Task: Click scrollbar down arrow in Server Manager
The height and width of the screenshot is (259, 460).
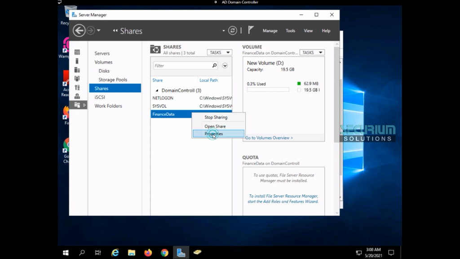Action: point(337,213)
